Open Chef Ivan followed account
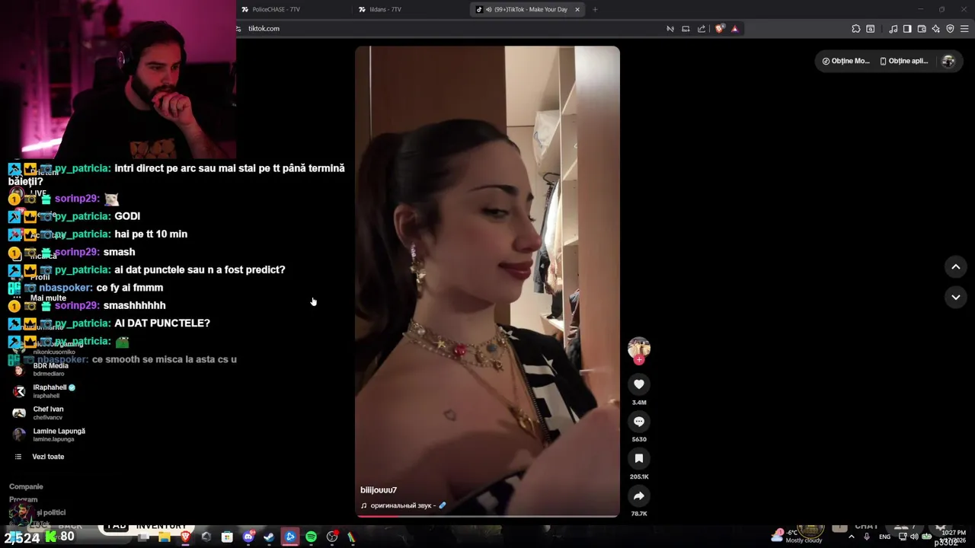975x548 pixels. [48, 413]
